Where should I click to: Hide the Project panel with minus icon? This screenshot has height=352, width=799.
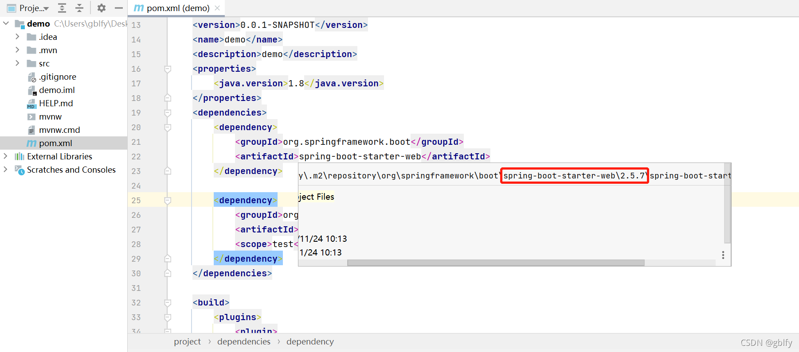(118, 8)
